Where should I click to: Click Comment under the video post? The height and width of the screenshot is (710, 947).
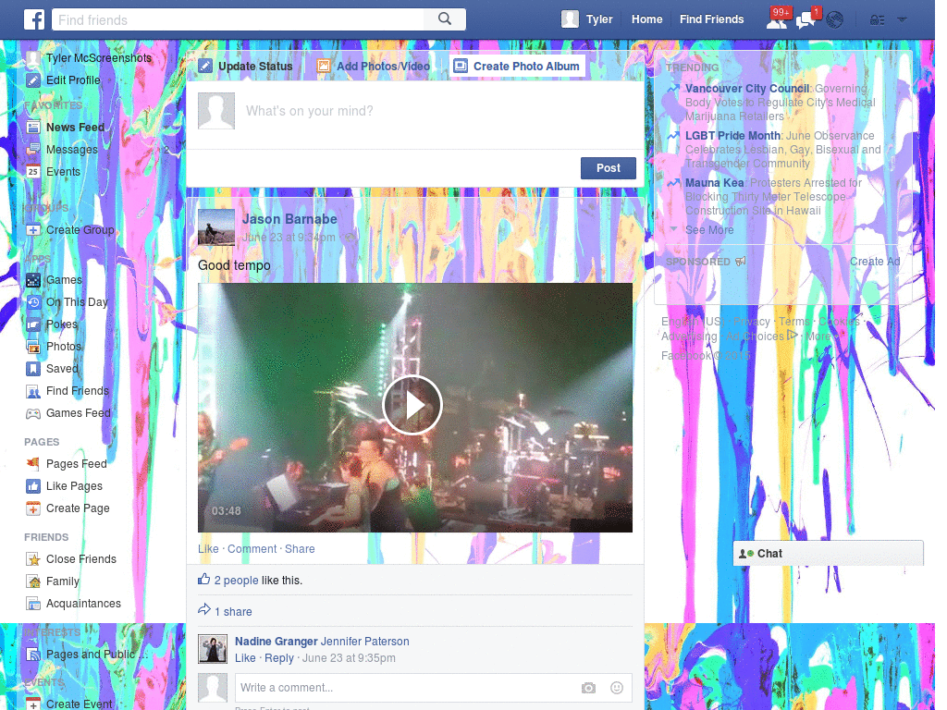point(252,549)
